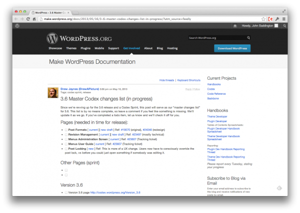Viewport: 300px width, 213px height.
Task: Go to browser home icon
Action: pos(34,19)
